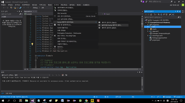Image resolution: width=185 pixels, height=103 pixels.
Task: Click in the Quick Launch search box
Action: click(159, 2)
